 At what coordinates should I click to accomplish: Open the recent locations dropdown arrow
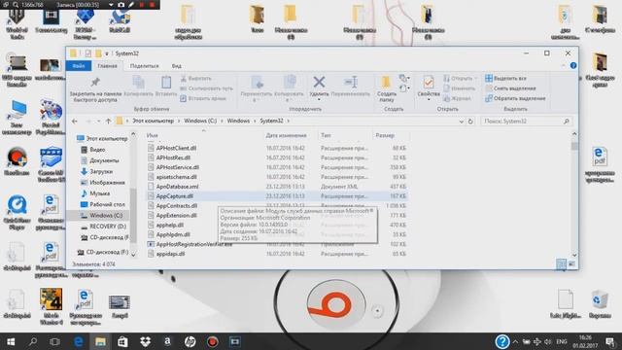[98, 121]
